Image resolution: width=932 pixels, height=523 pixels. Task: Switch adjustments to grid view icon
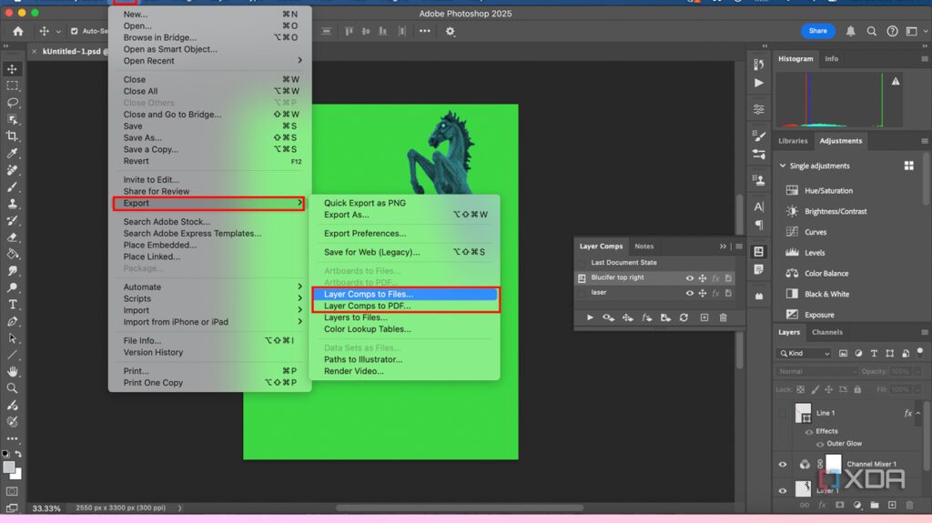tap(909, 166)
